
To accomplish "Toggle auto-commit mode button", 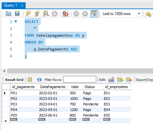I will pos(94,14).
